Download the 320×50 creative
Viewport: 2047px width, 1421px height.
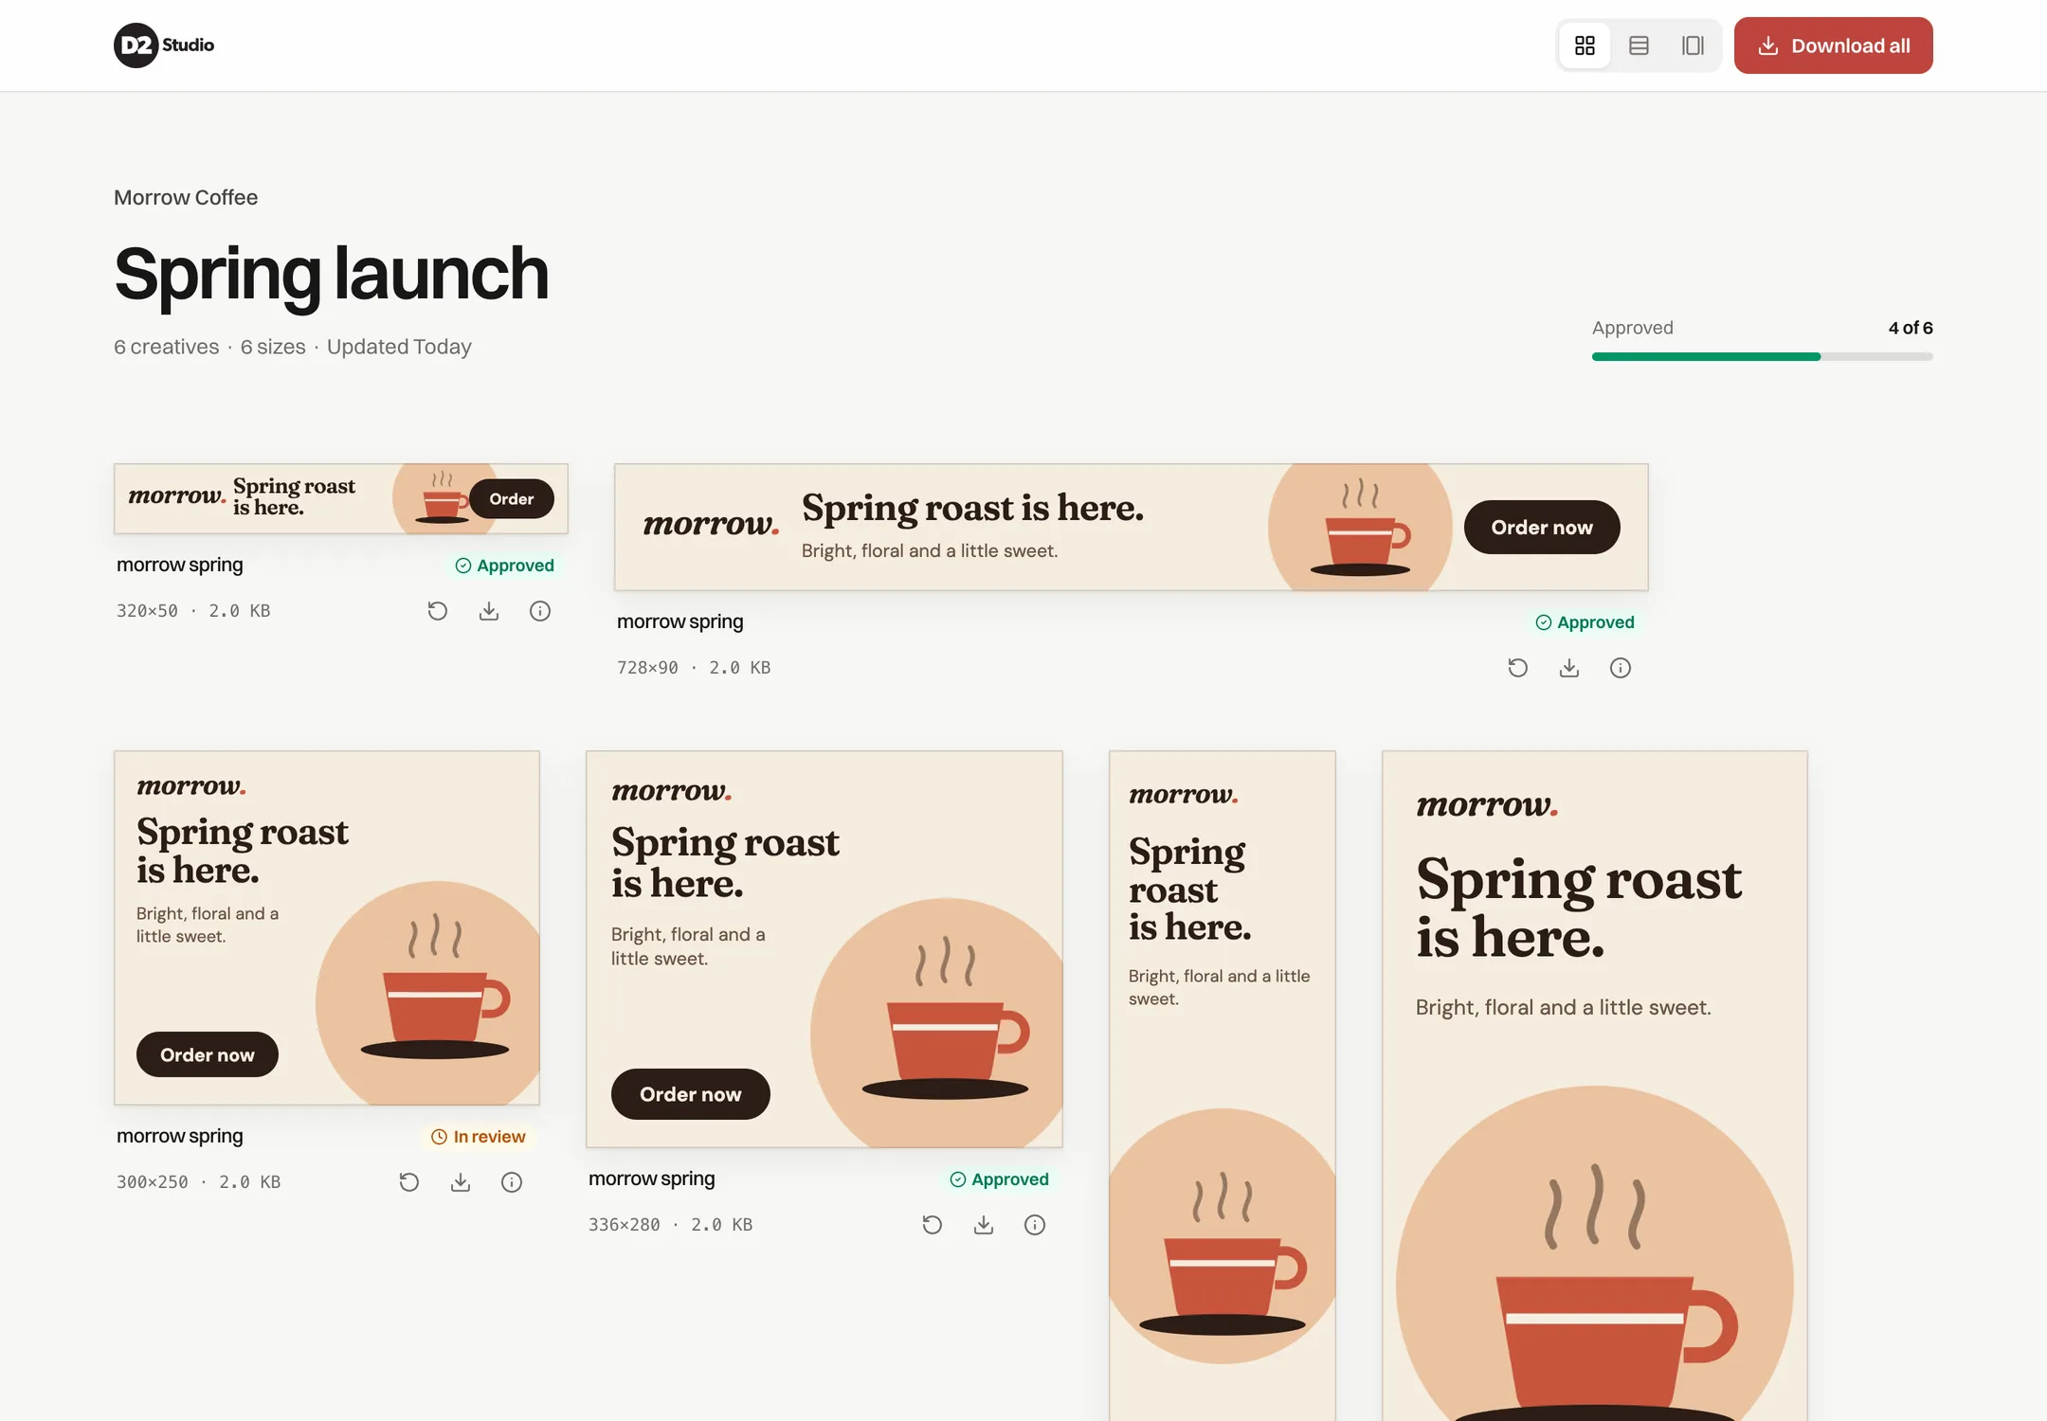tap(488, 611)
